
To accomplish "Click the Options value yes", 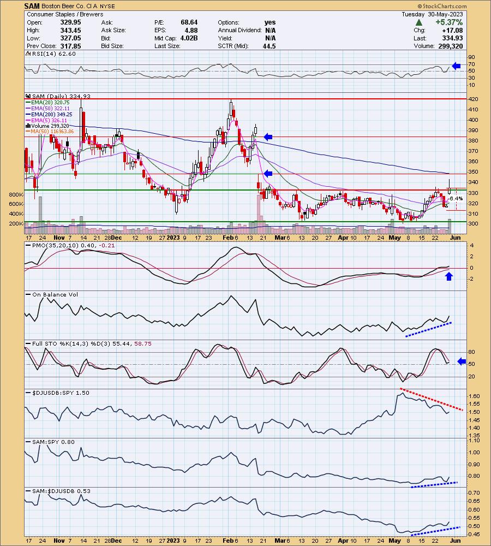I will tap(270, 22).
